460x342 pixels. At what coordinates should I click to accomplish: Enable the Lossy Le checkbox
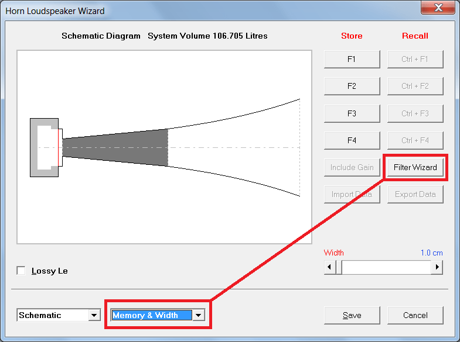coord(21,271)
